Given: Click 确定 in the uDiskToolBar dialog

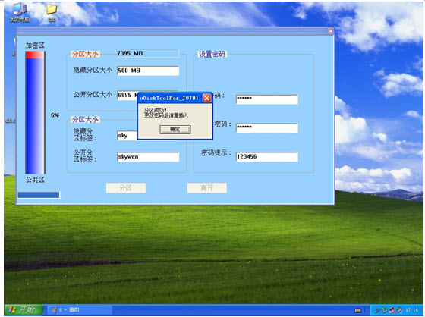Looking at the screenshot, I should [x=175, y=130].
